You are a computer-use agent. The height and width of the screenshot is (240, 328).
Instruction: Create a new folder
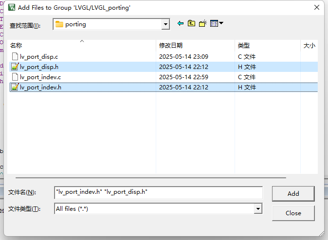click(203, 23)
